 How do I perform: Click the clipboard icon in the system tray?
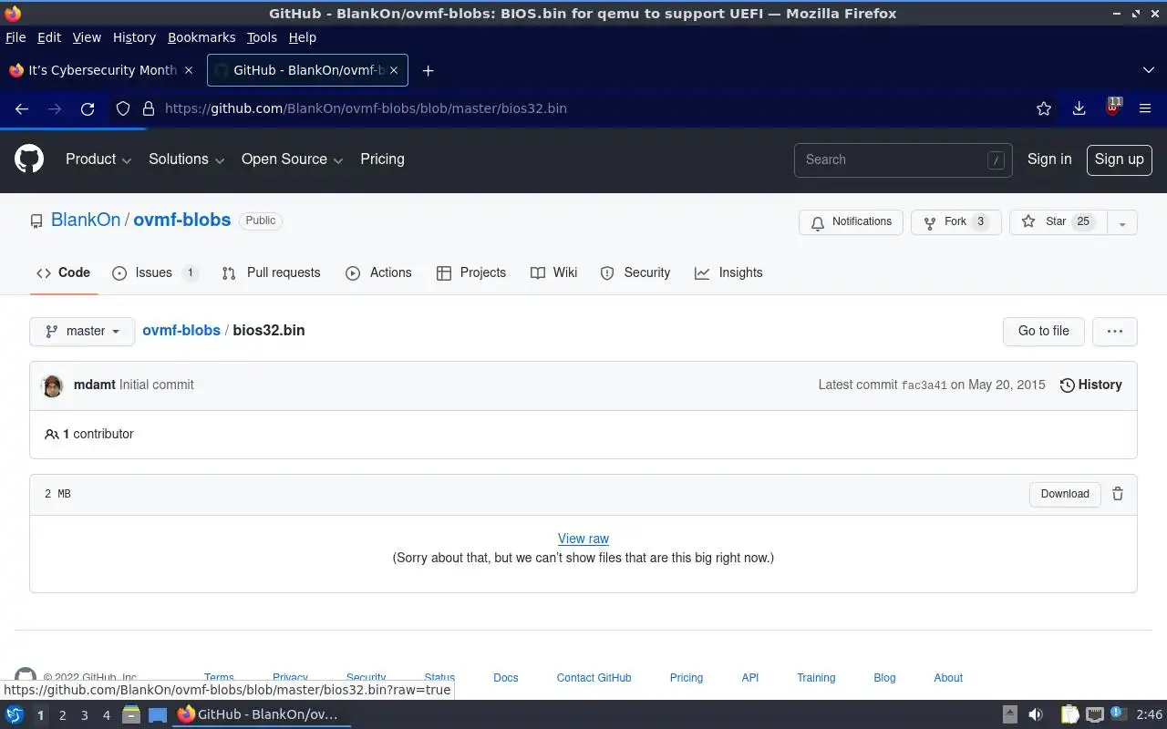[1069, 714]
